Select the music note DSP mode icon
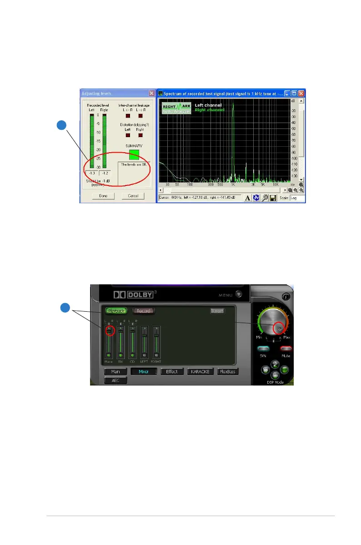The image size is (361, 545). [275, 364]
